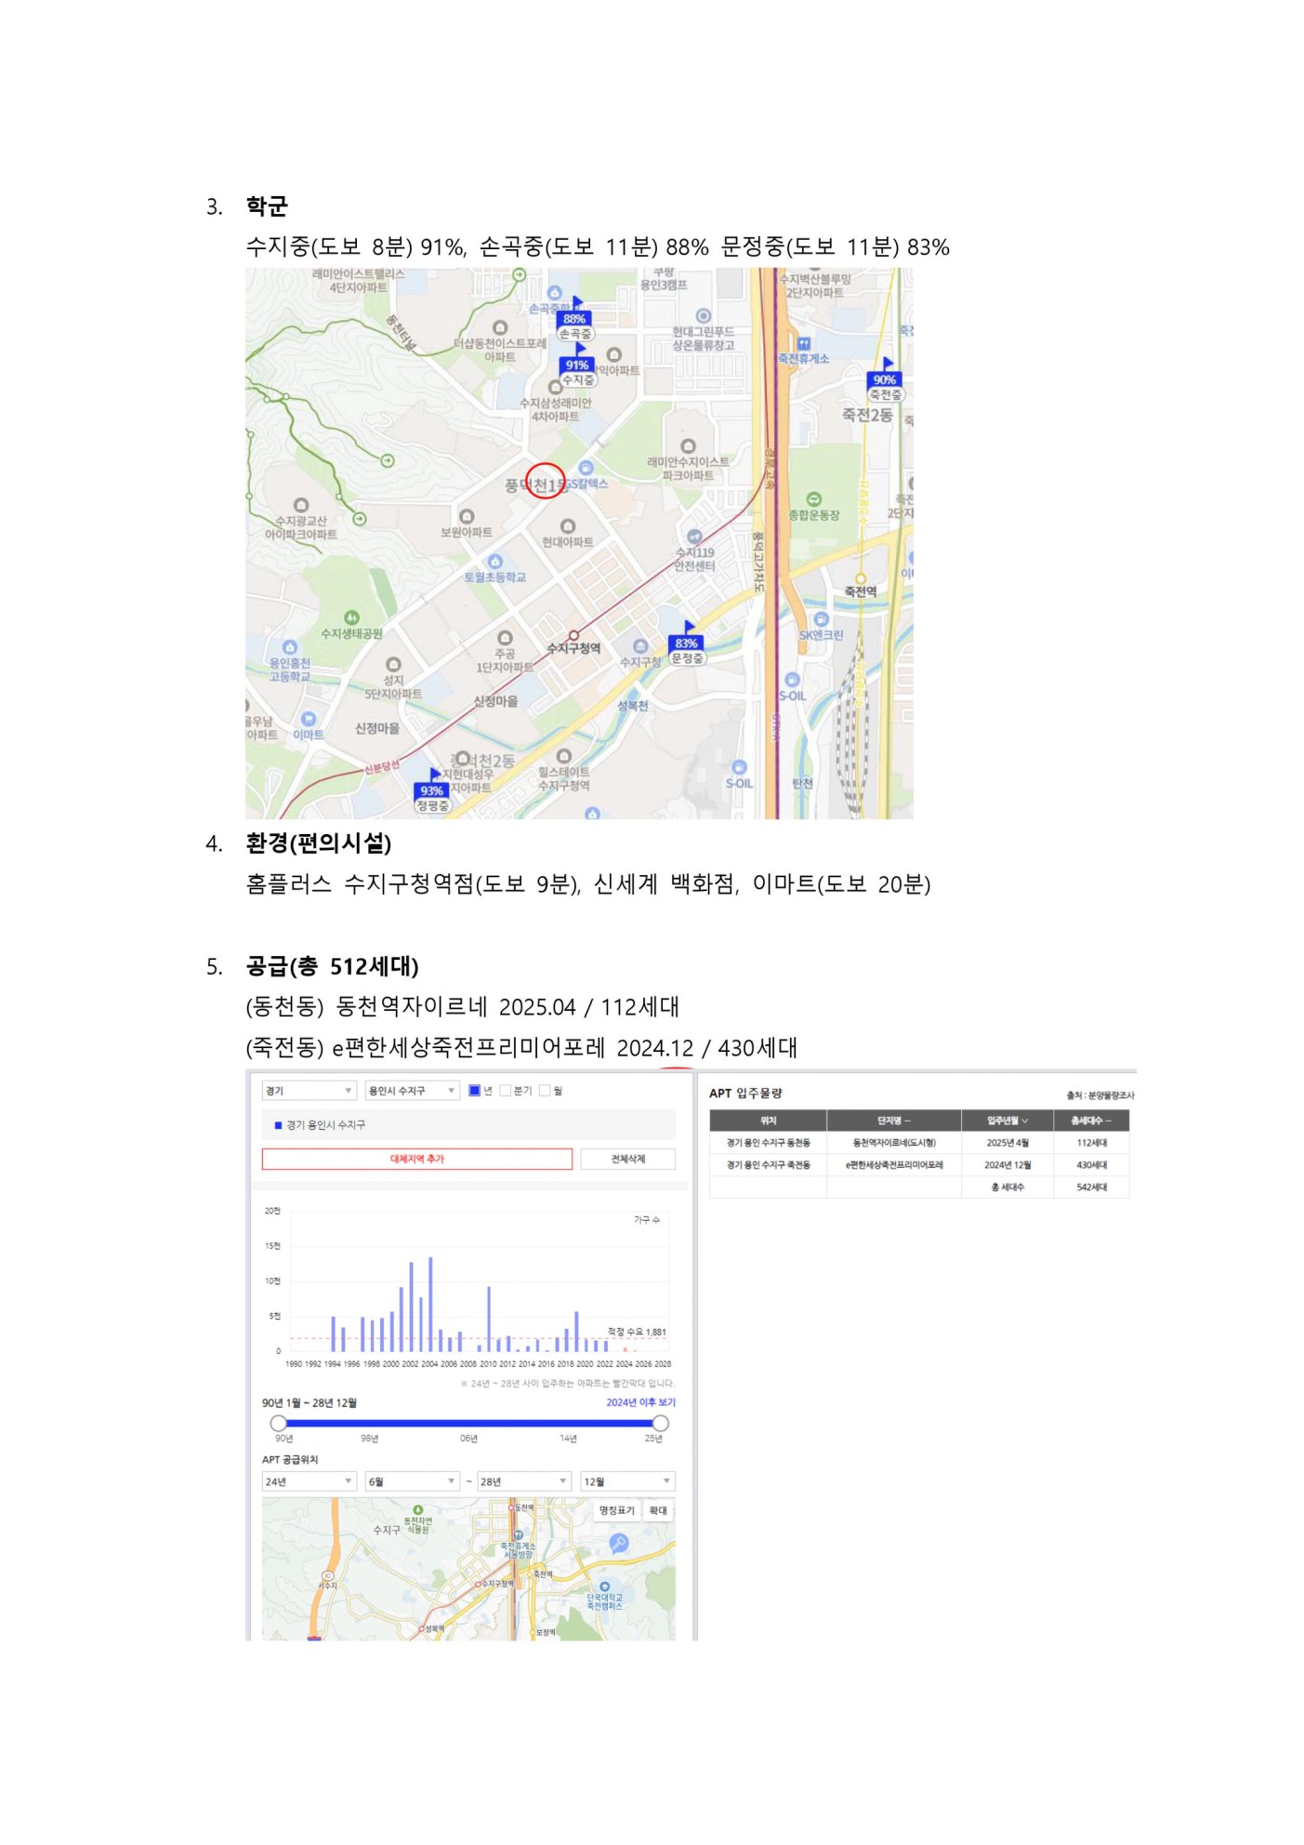Screen dimensions: 1304x1845
Task: Click the 명칭표기 map button
Action: [617, 1510]
